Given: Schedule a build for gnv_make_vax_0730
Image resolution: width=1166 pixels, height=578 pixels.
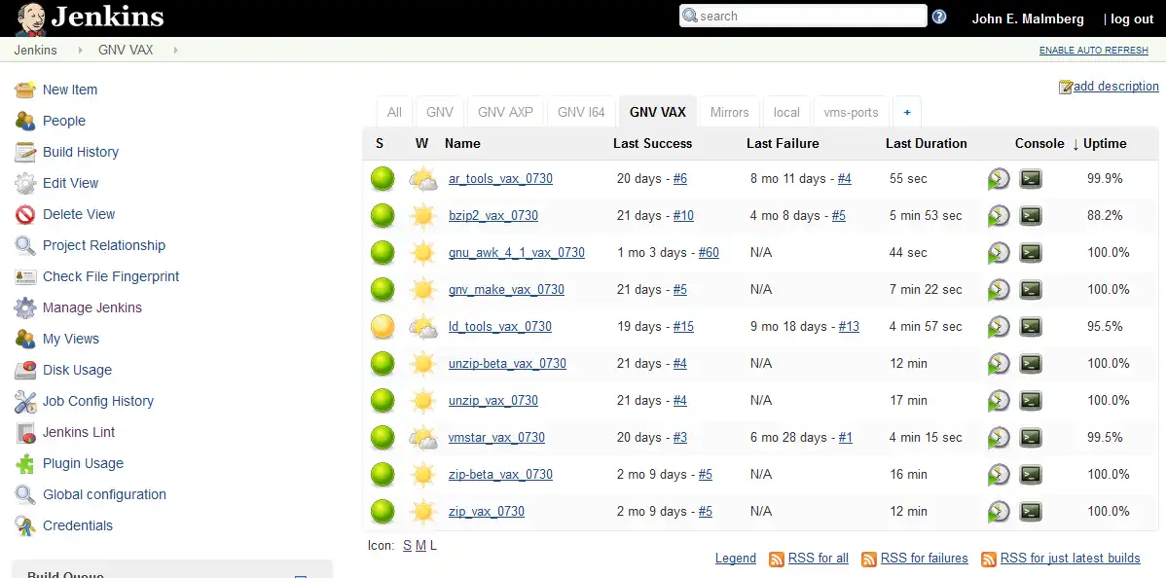Looking at the screenshot, I should tap(999, 289).
